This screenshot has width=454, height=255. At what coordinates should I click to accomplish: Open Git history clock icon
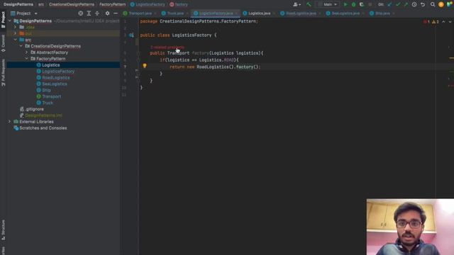point(414,4)
